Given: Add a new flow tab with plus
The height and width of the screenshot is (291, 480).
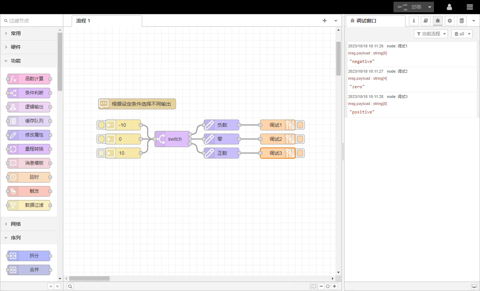Looking at the screenshot, I should tap(325, 21).
